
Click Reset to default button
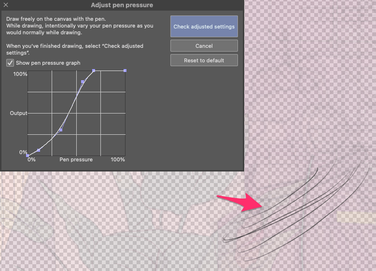pos(204,60)
